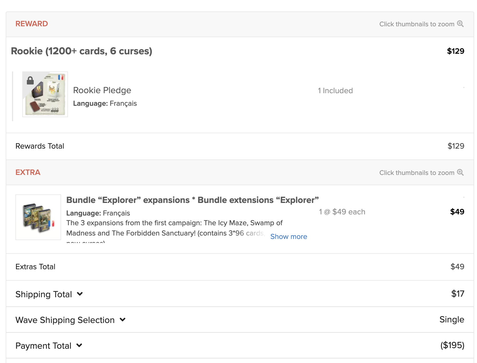
Task: Click the ($195) payment total amount
Action: click(x=452, y=345)
